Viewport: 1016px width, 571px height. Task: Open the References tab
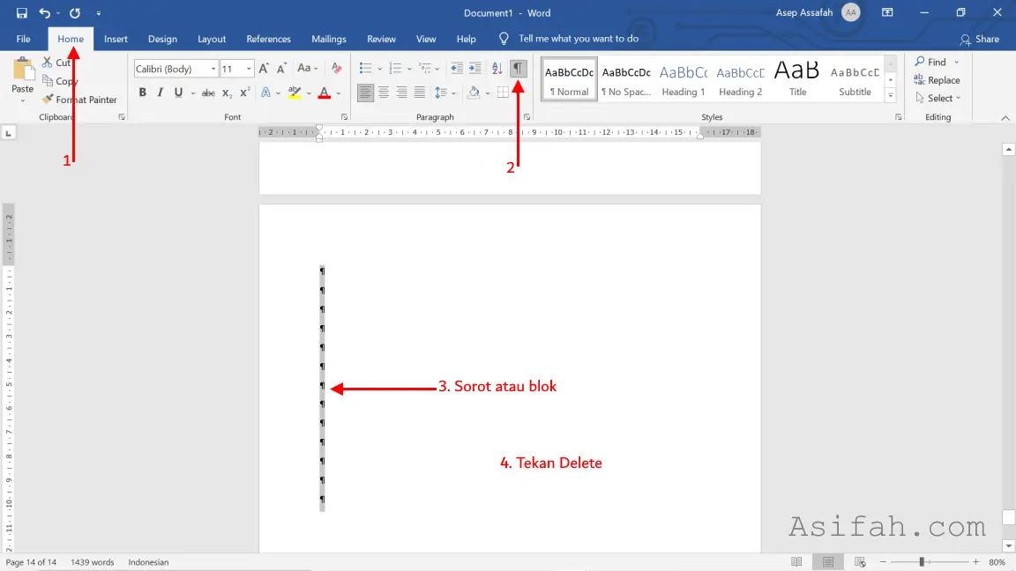pos(268,39)
